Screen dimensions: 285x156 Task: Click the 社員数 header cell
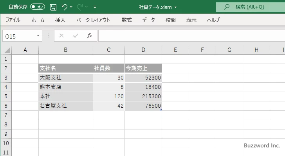coord(109,68)
